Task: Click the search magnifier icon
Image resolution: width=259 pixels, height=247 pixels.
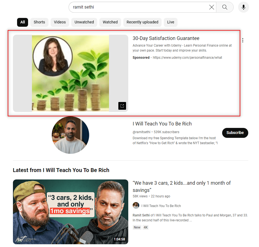Action: click(x=225, y=7)
